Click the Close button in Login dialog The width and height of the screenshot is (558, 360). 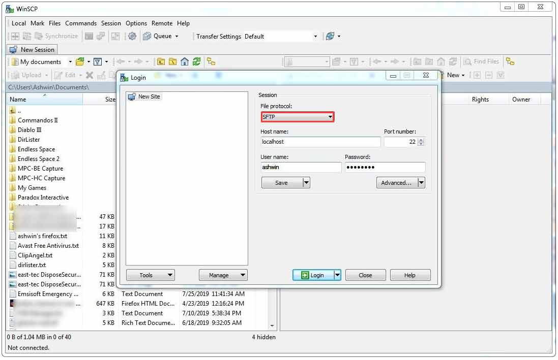366,275
